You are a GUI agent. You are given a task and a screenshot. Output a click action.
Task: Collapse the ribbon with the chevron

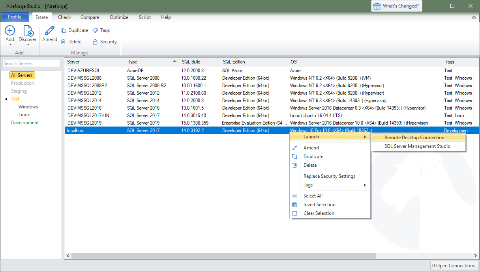coord(474,17)
